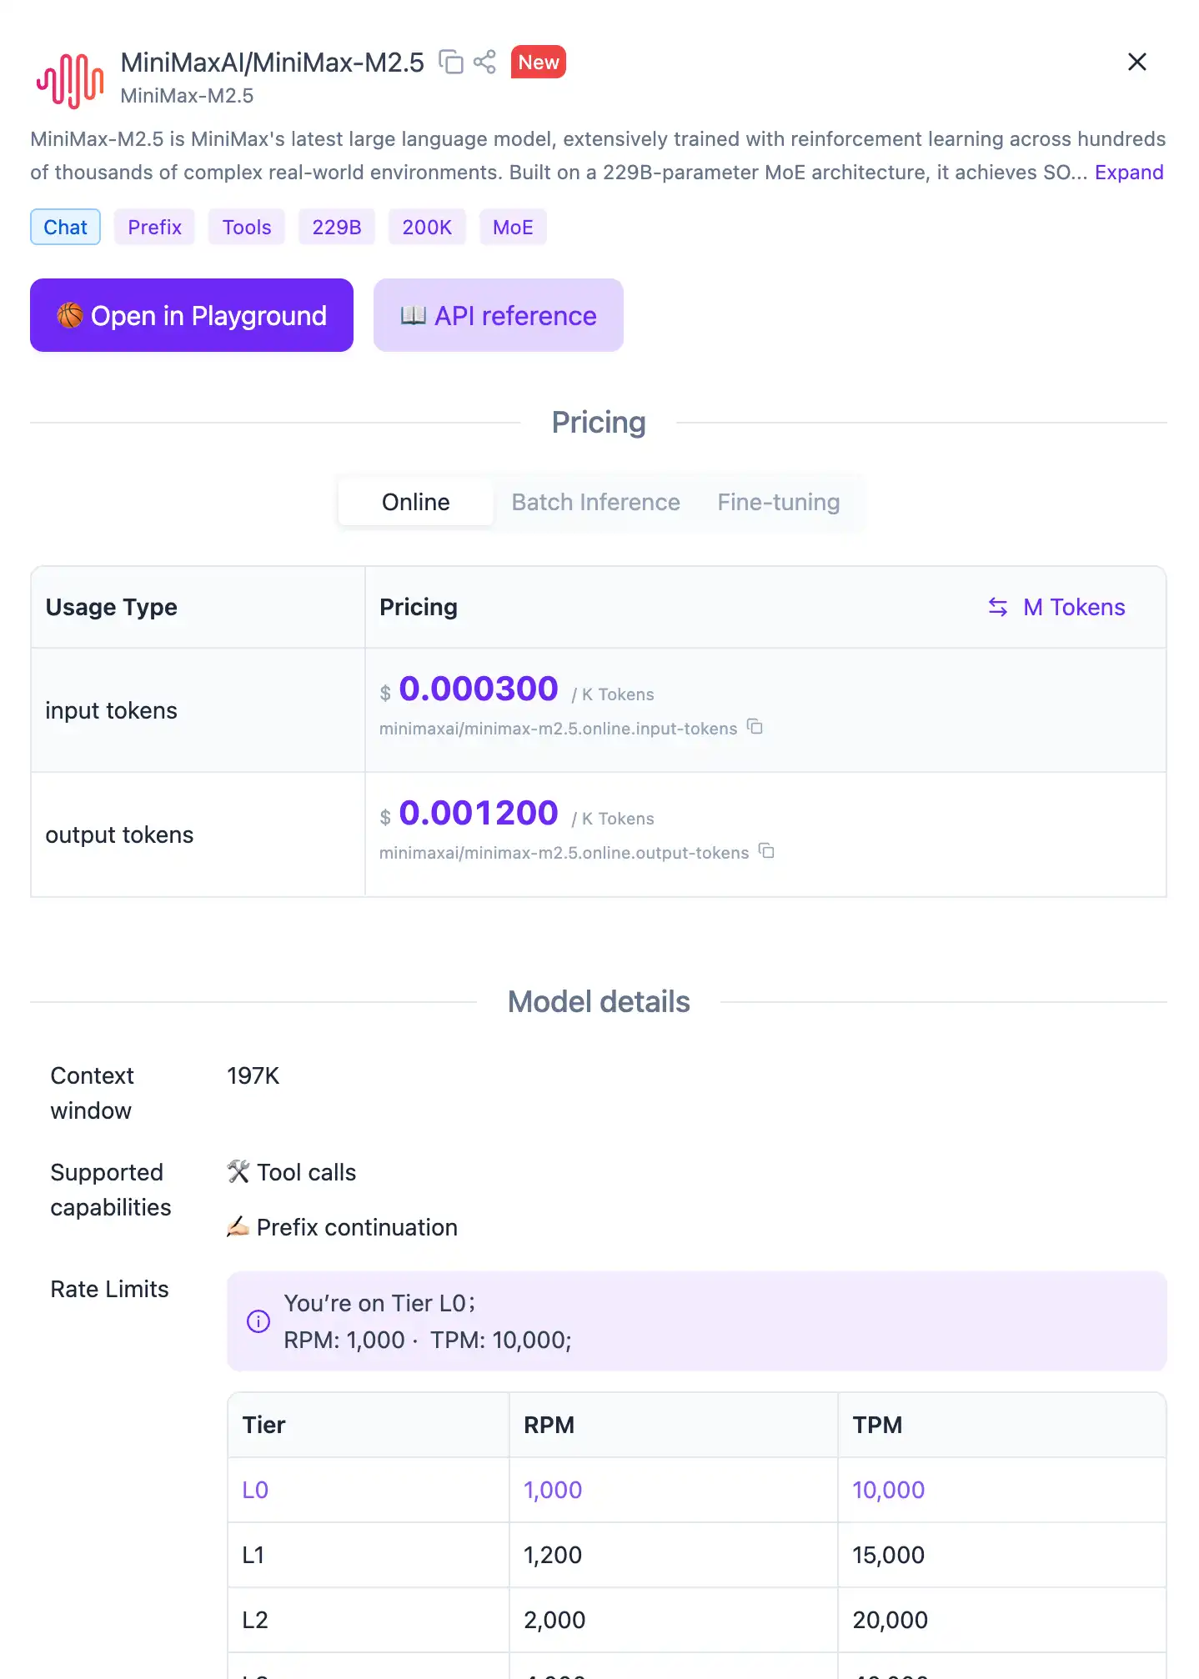This screenshot has width=1199, height=1679.
Task: Copy the MiniMaxAI/MiniMax-M2.5 model name
Action: pos(451,63)
